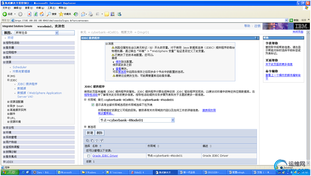311x176 pixels.
Task: Open the address bar dropdown arrow
Action: (x=286, y=20)
